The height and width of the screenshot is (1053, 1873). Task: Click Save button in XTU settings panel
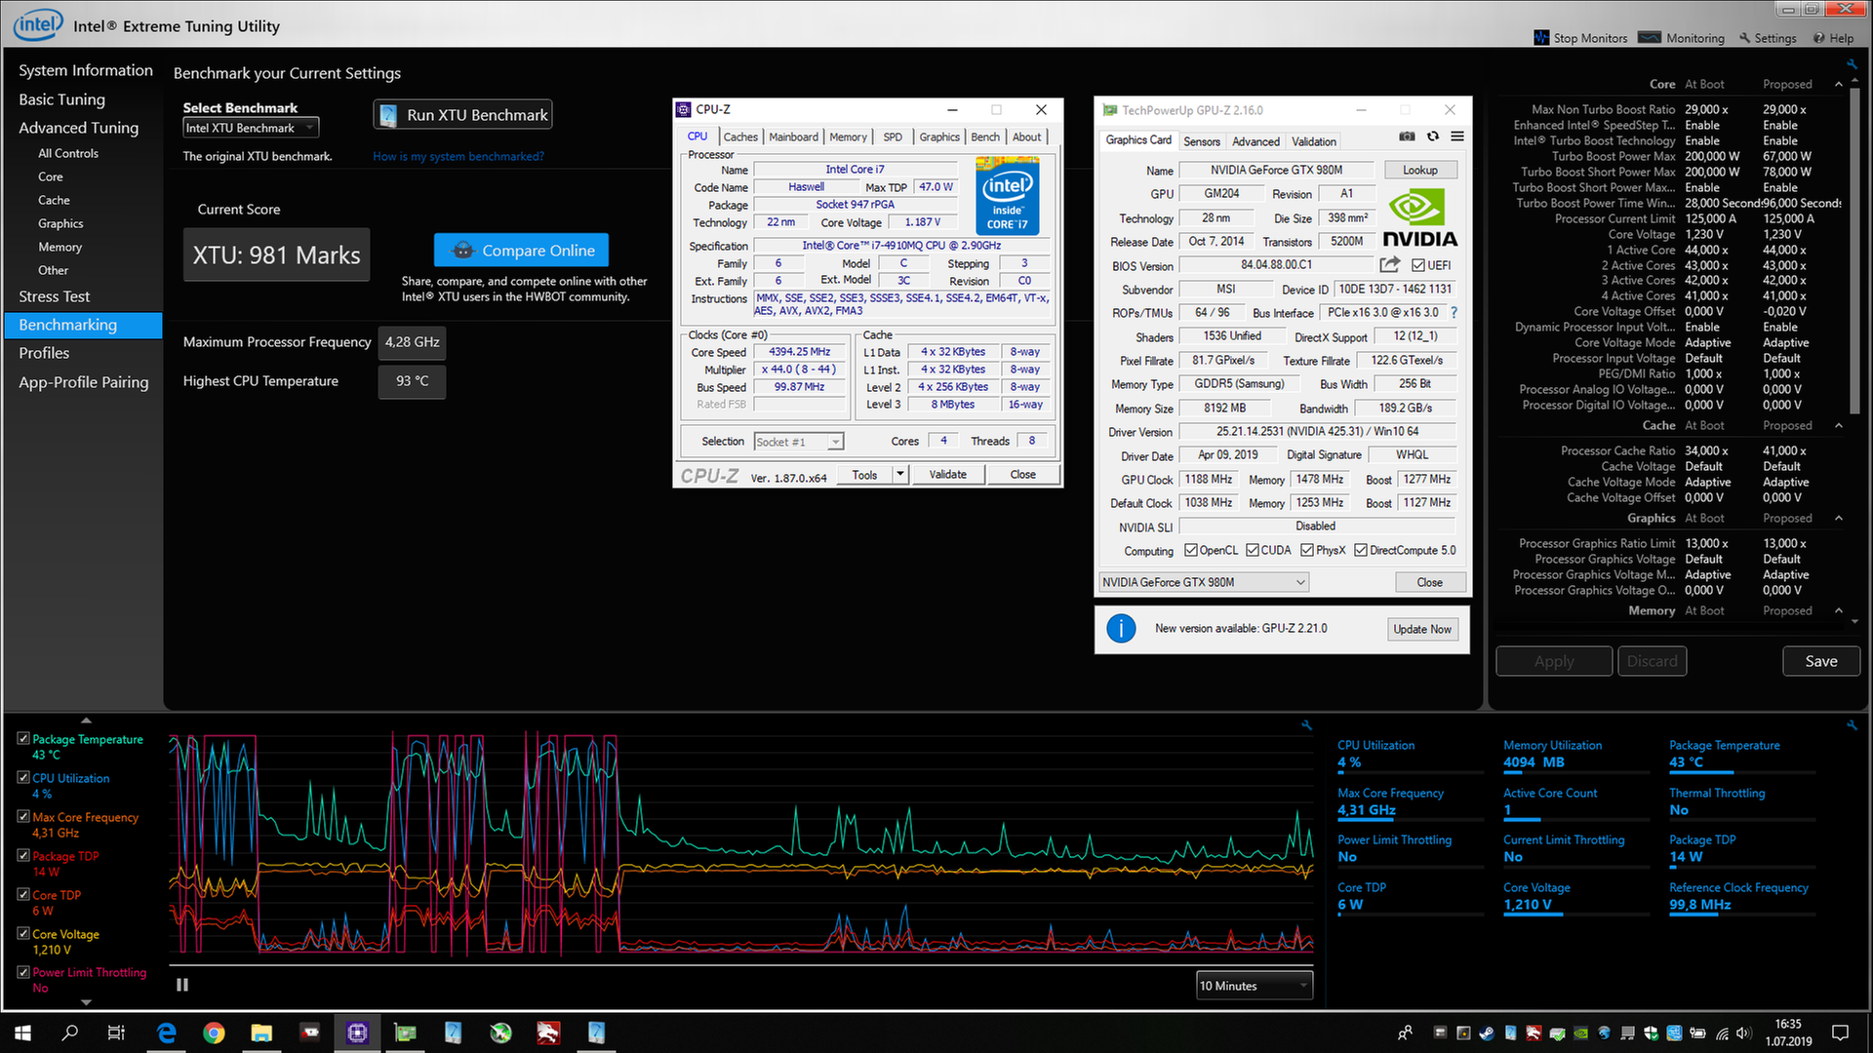pos(1820,661)
